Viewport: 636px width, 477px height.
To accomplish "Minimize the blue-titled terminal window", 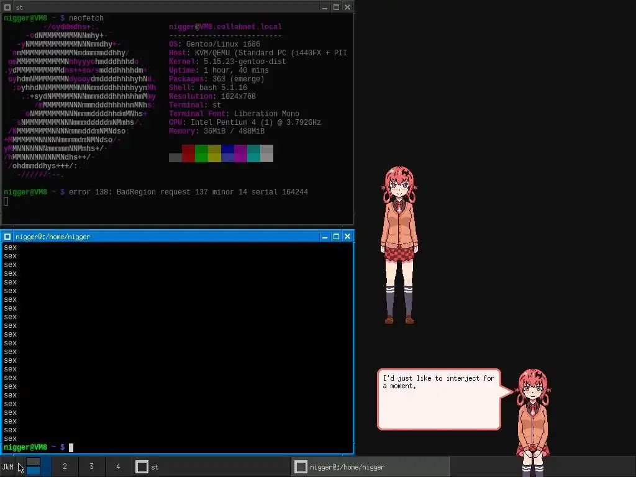I will (x=324, y=237).
